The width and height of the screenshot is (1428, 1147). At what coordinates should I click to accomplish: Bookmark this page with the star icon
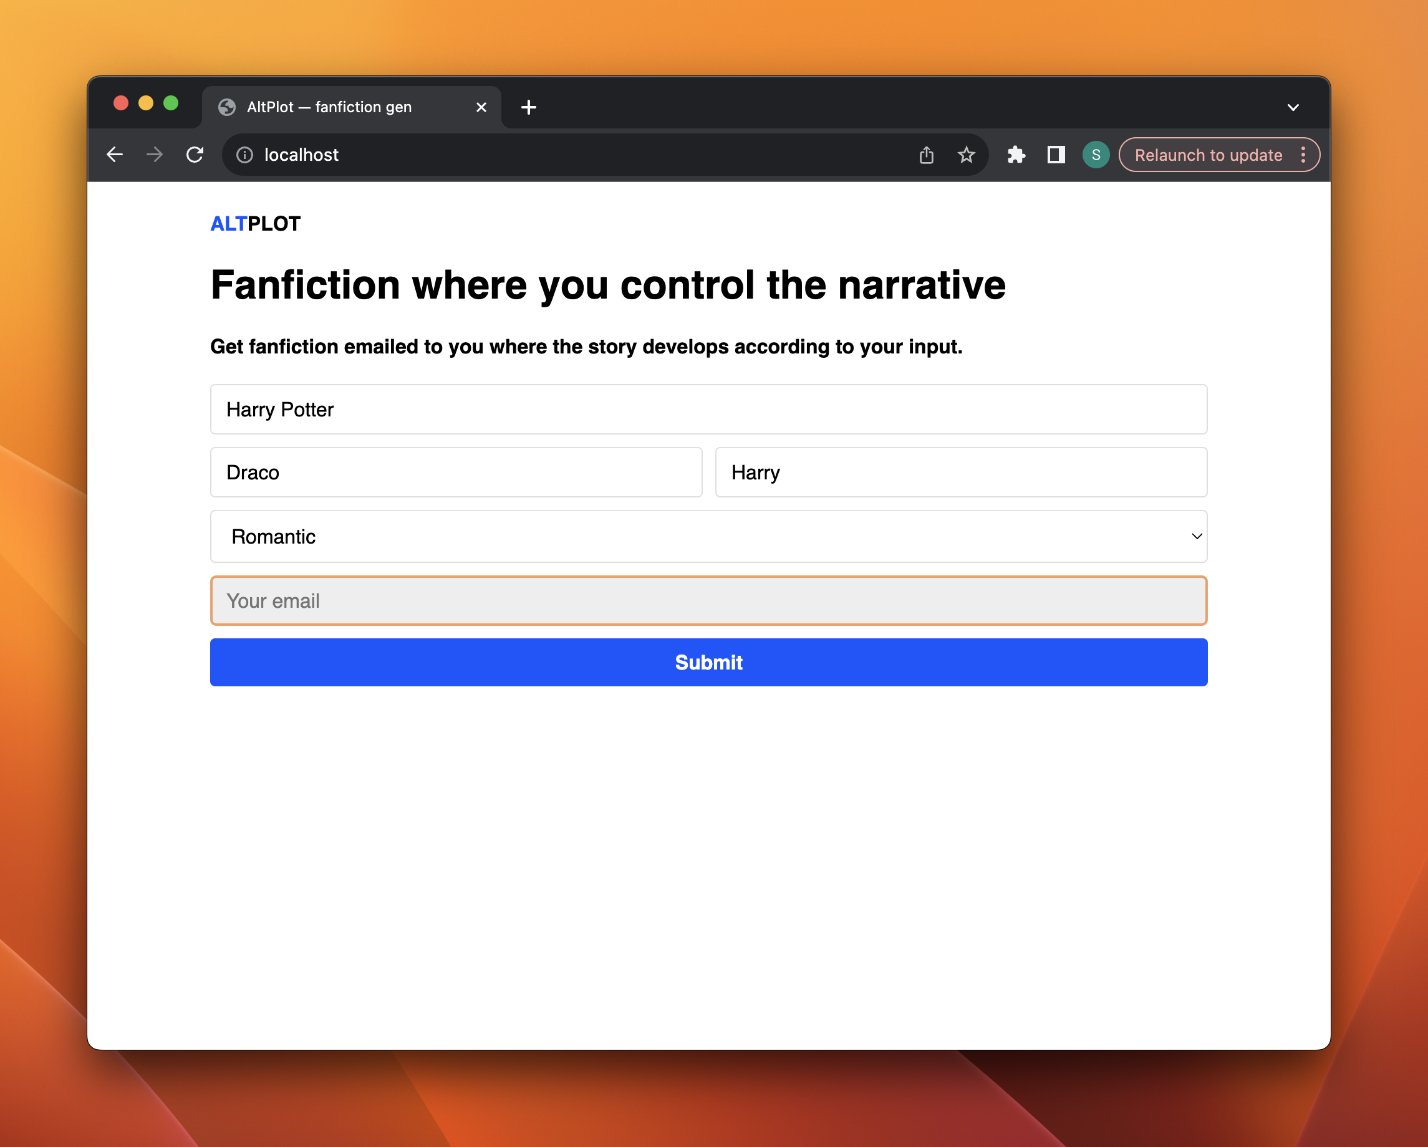[x=966, y=155]
